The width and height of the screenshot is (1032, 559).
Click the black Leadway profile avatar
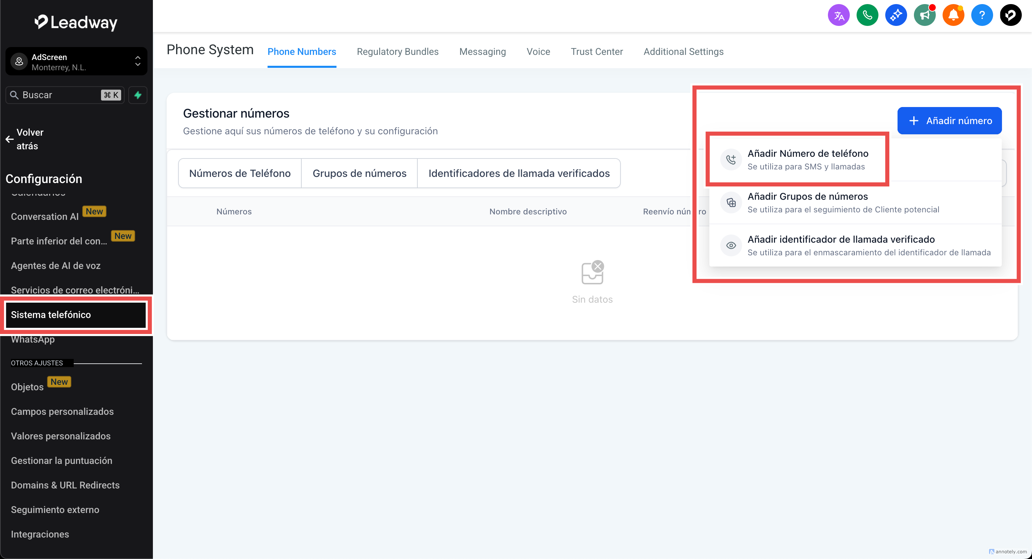tap(1010, 15)
